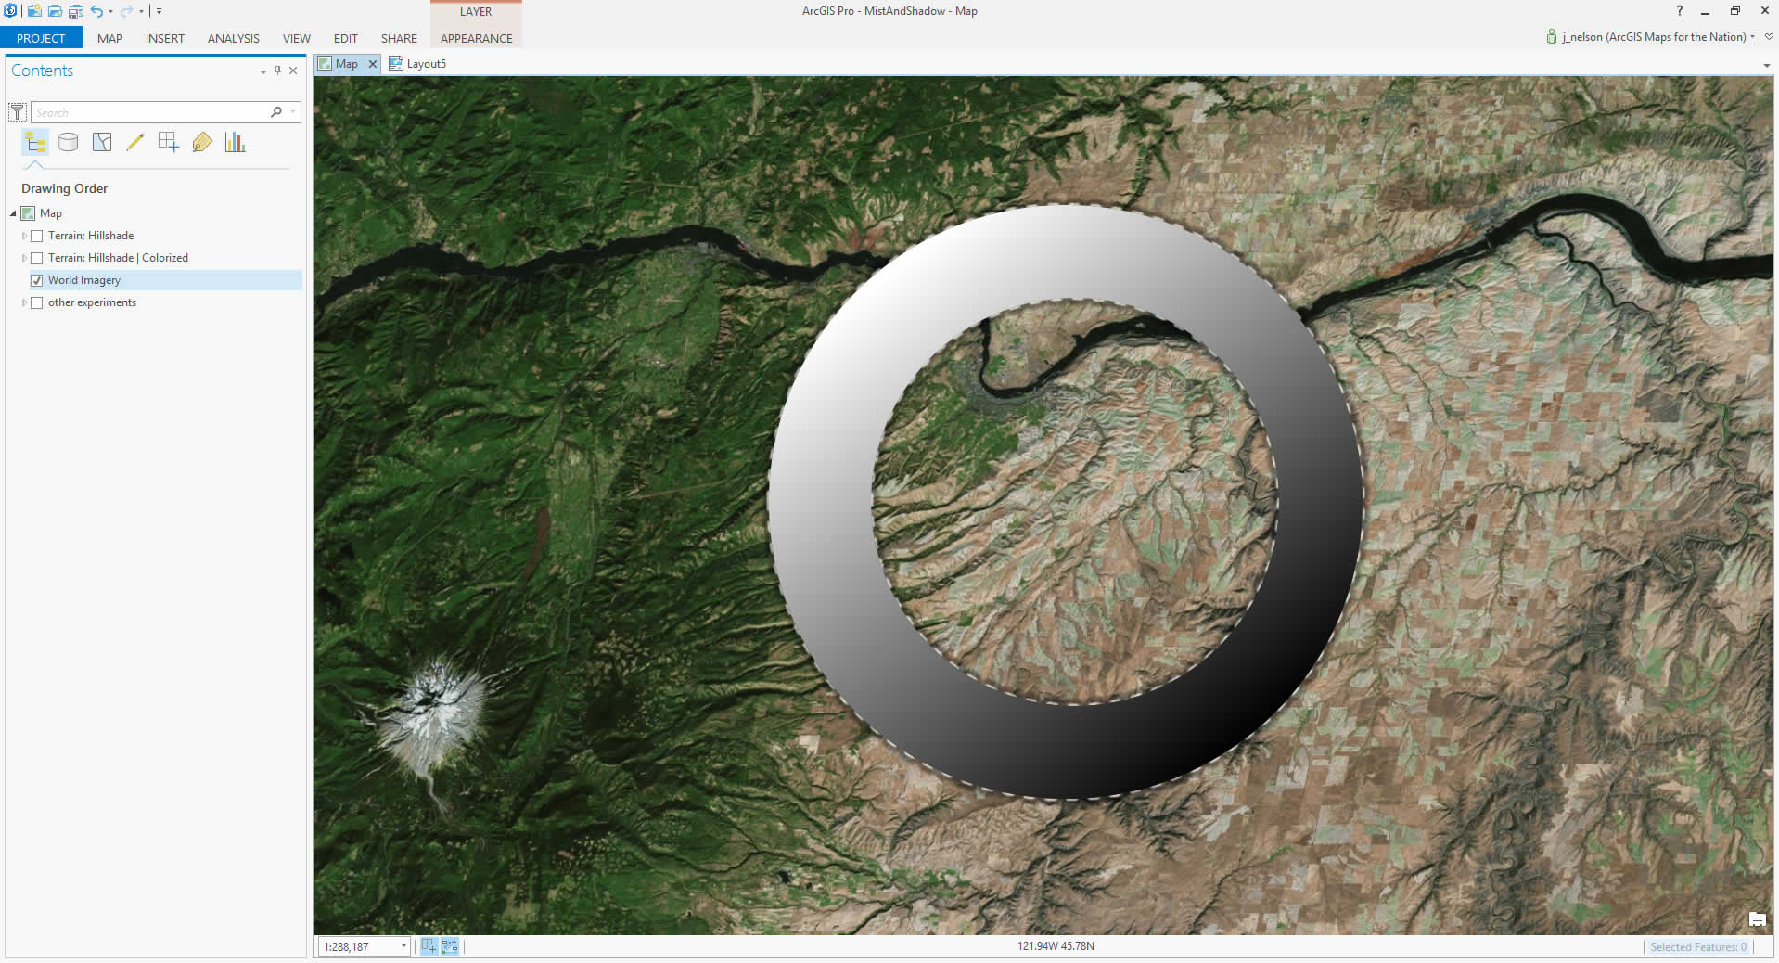Switch to the SHARE ribbon tab
Viewport: 1779px width, 963px height.
399,38
